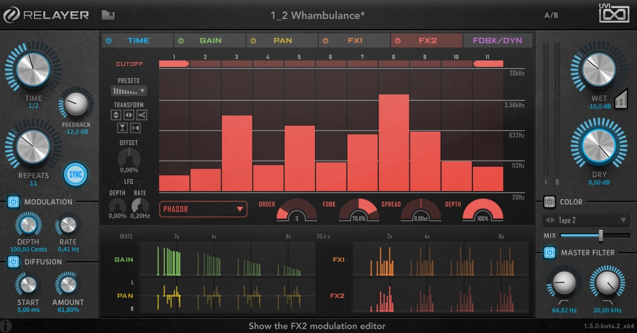Click the bowtie-shaped transform icon

[x=135, y=128]
